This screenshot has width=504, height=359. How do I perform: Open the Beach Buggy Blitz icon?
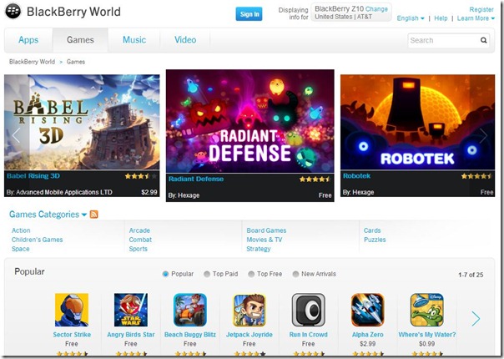click(189, 310)
